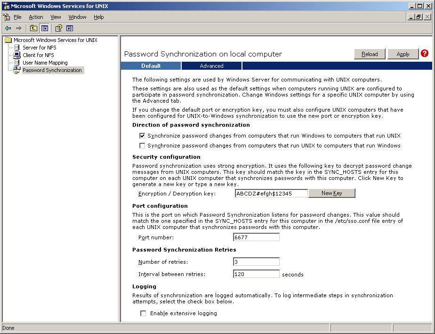This screenshot has width=435, height=334.
Task: Click the 'Port number:' label
Action: click(156, 237)
